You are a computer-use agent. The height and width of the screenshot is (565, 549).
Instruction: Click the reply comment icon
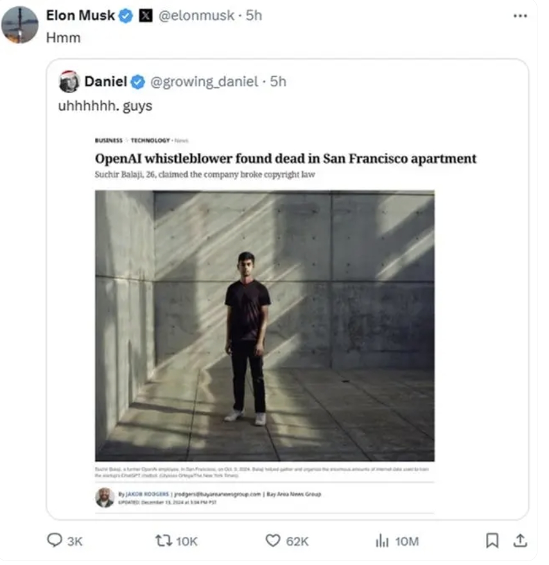click(56, 541)
